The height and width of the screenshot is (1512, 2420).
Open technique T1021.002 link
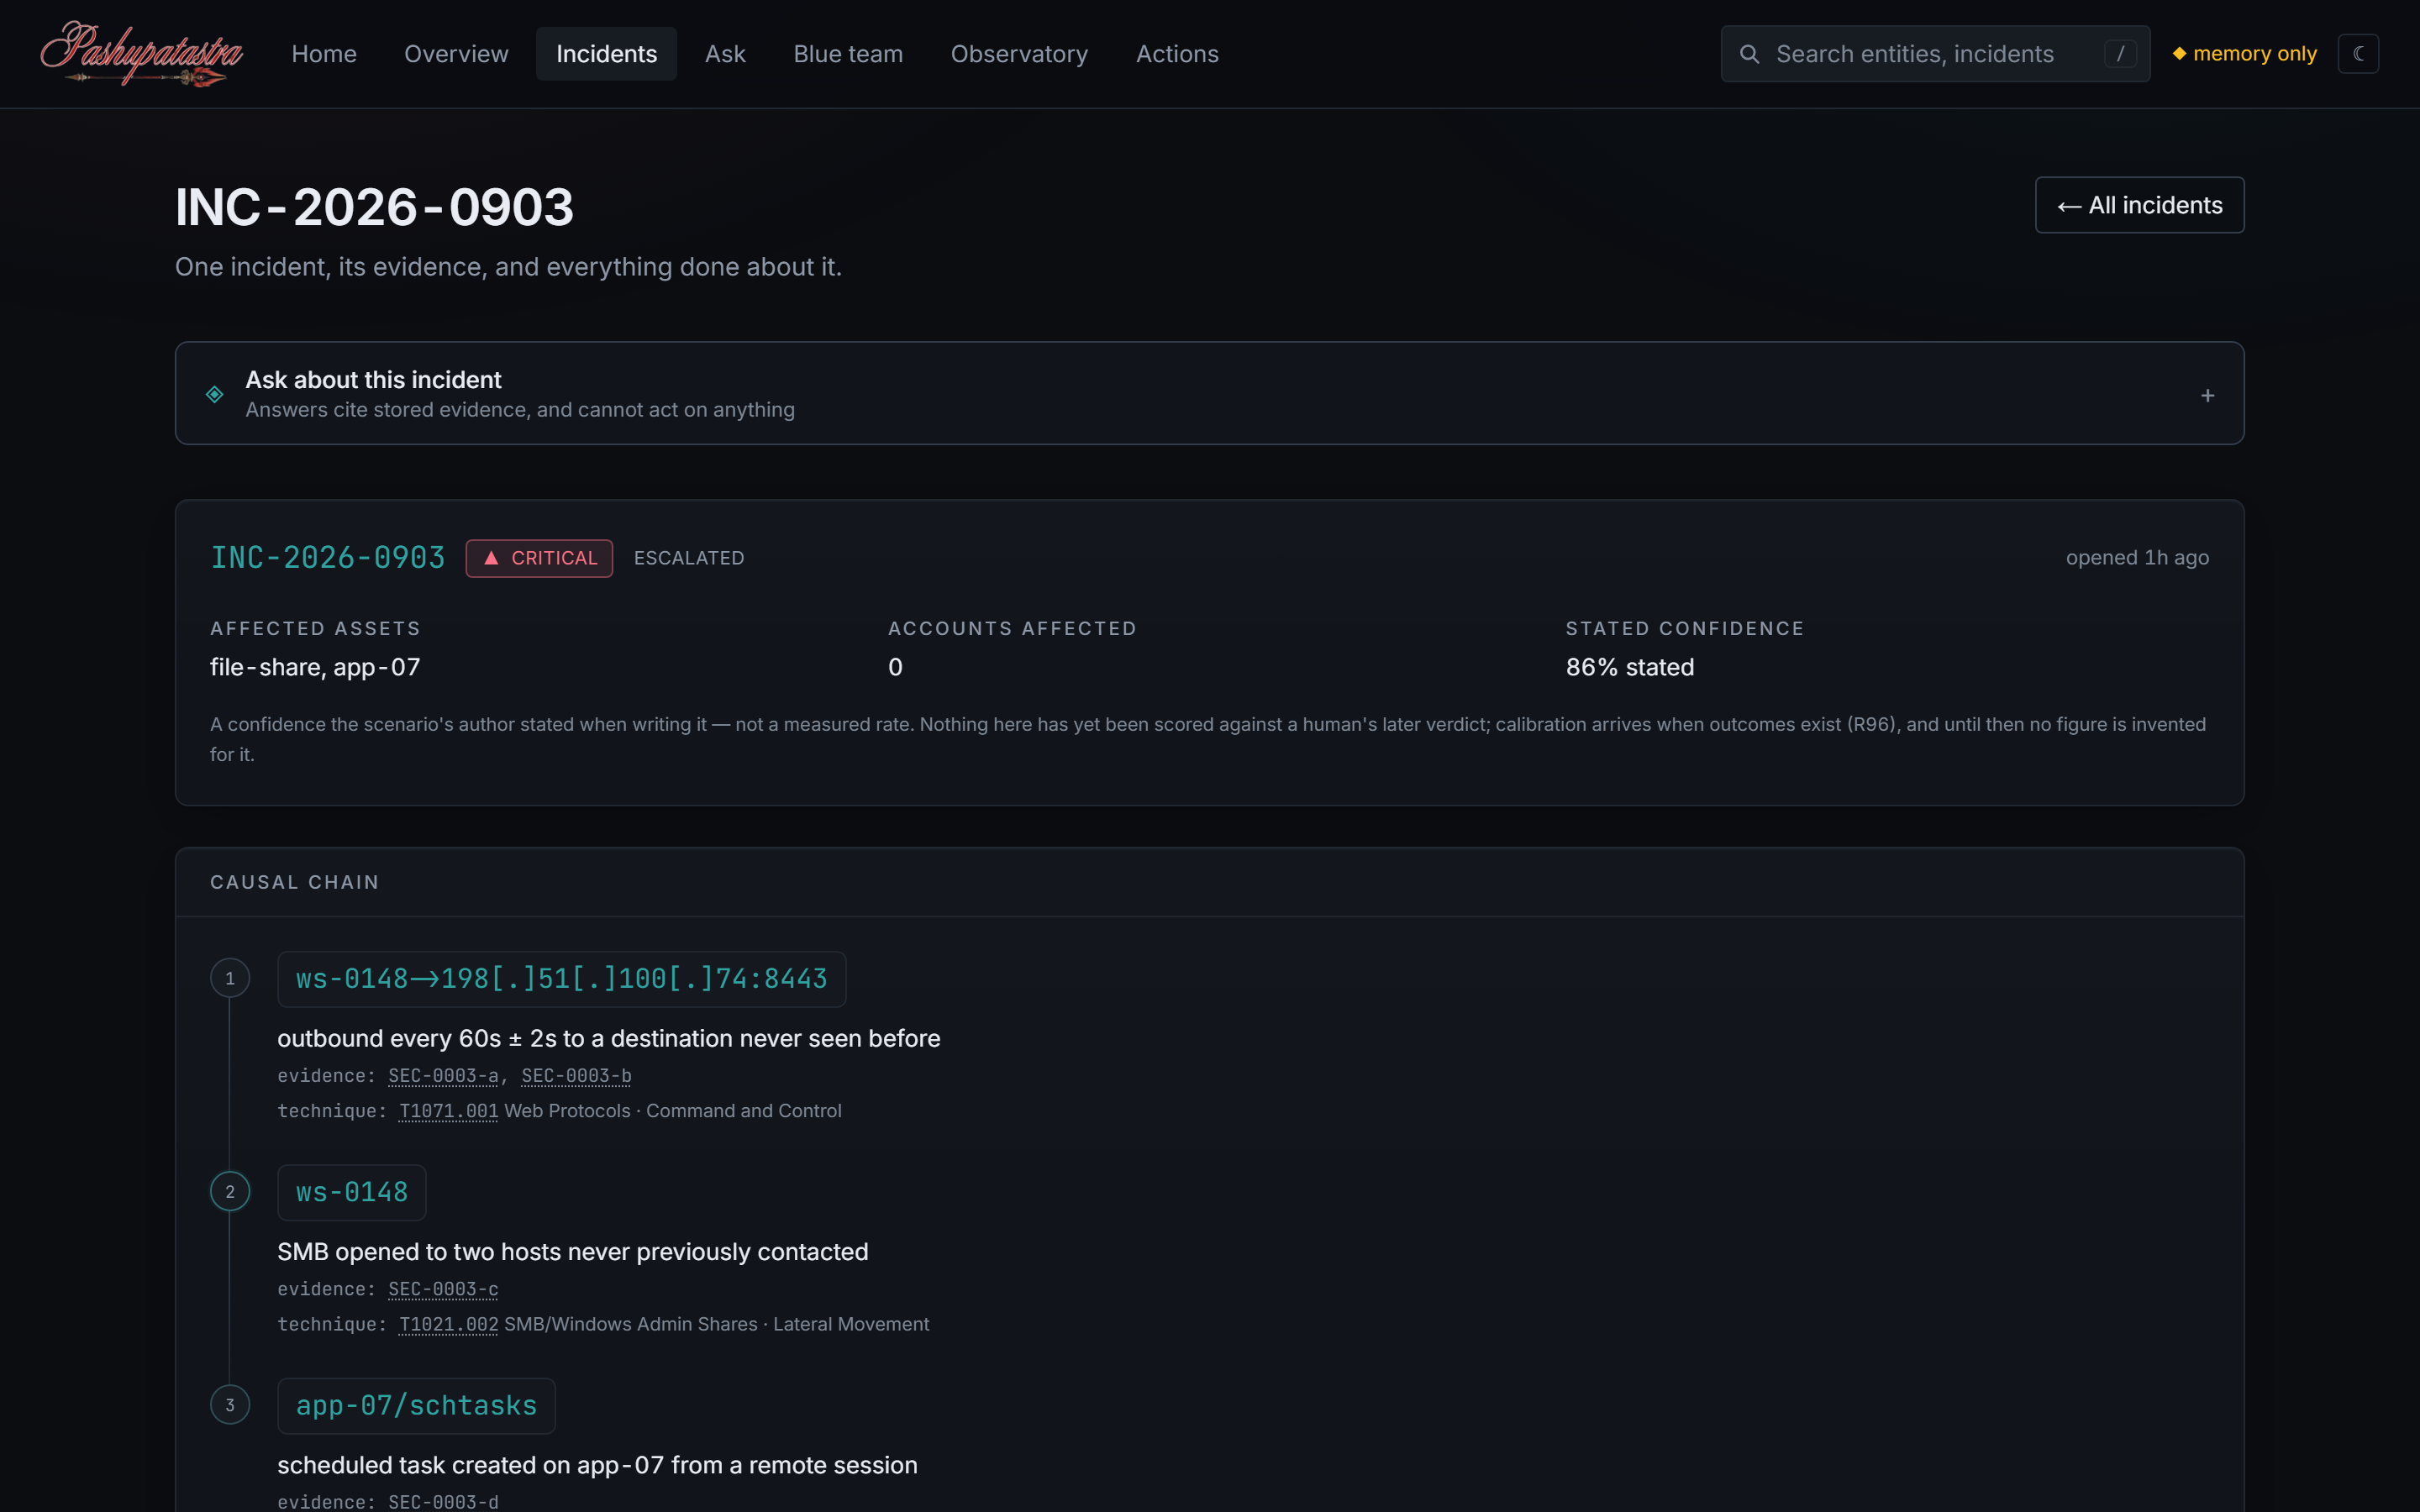click(x=448, y=1324)
